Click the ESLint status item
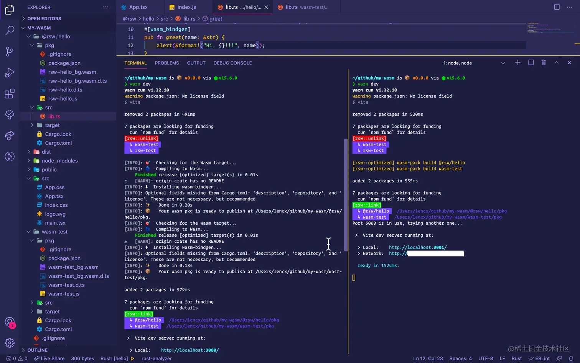The height and width of the screenshot is (363, 580). tap(539, 358)
